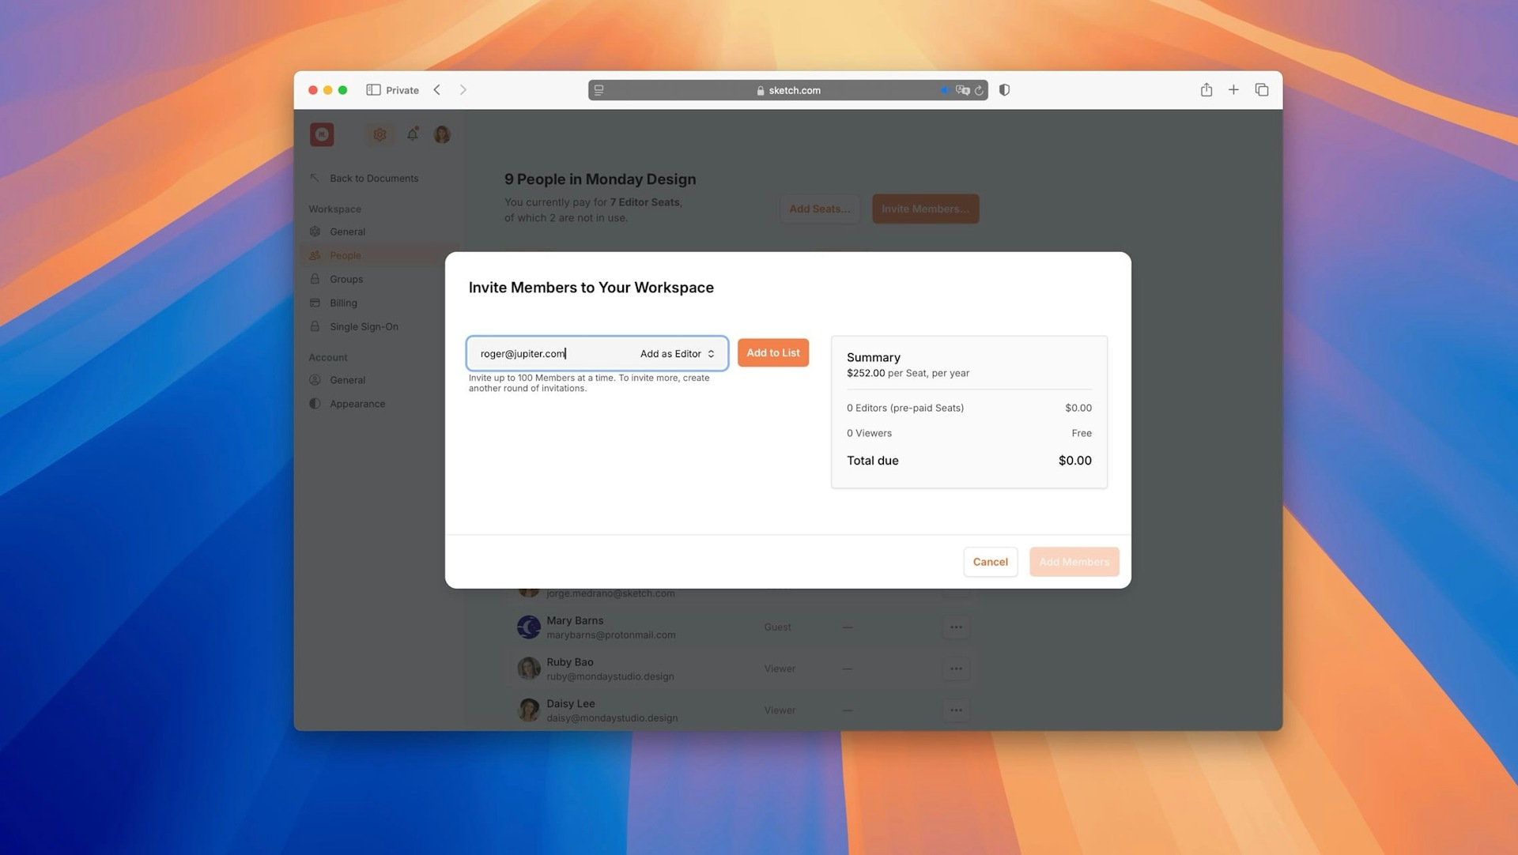1518x855 pixels.
Task: Open notifications with the bell icon
Action: point(412,134)
